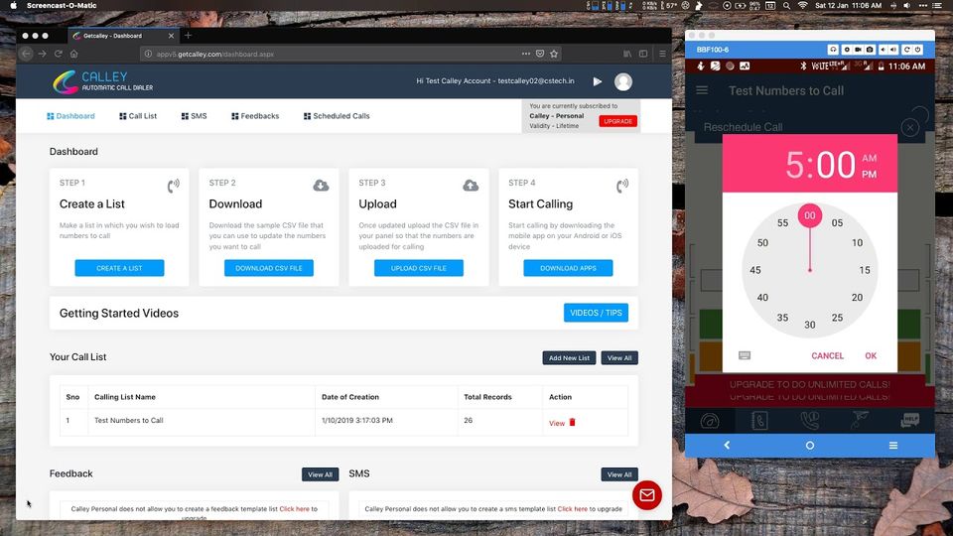Click Add New List button
Screen dimensions: 953x536
(x=569, y=358)
